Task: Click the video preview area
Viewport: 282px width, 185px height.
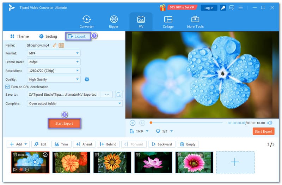Action: (202, 75)
